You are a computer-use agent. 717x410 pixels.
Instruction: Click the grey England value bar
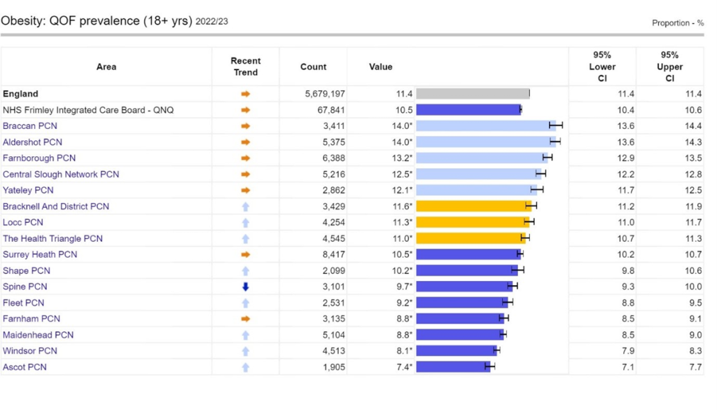[473, 94]
